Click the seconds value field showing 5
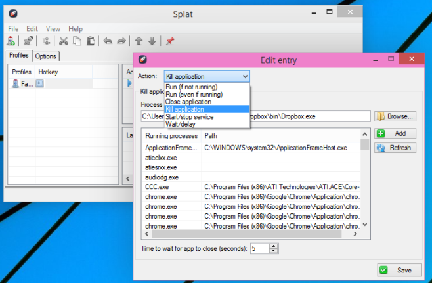432x283 pixels. pyautogui.click(x=259, y=248)
